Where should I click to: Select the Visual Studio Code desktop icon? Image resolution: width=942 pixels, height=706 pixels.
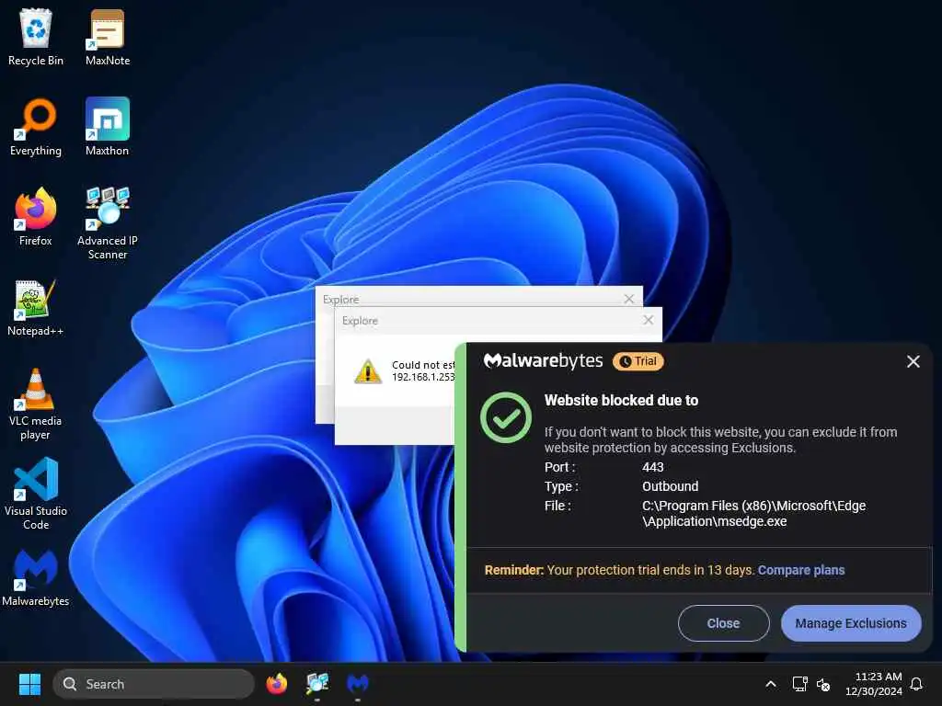tap(36, 494)
